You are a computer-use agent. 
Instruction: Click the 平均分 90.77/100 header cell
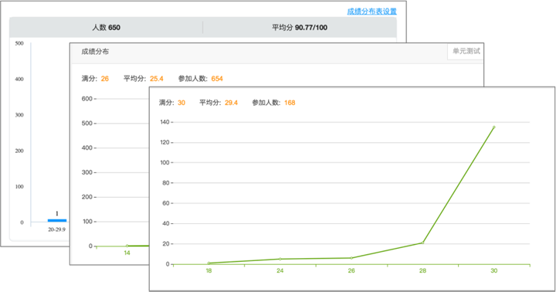(x=300, y=28)
